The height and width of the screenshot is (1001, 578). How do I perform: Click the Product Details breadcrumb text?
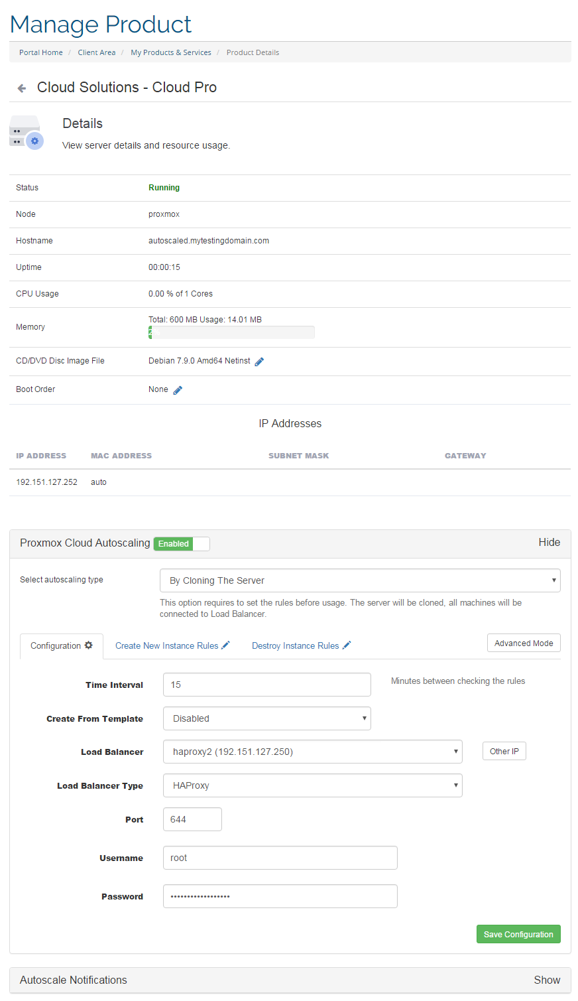(253, 52)
